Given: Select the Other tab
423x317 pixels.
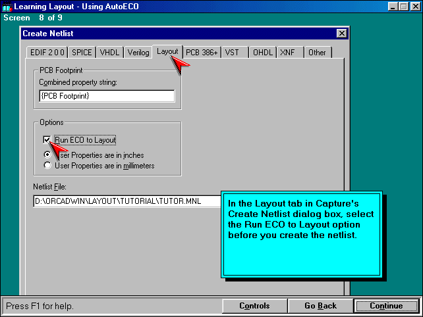Looking at the screenshot, I should [x=317, y=53].
